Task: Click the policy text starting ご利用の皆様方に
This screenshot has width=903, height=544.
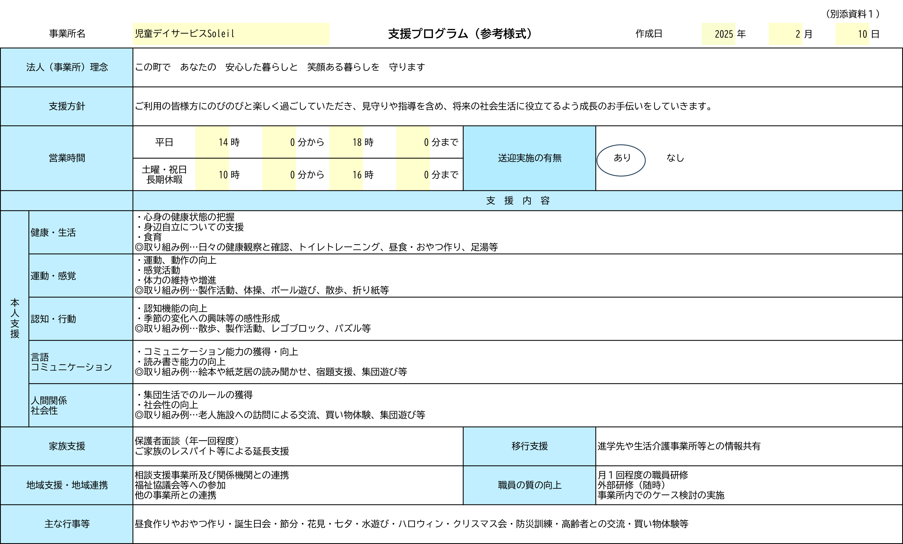Action: (424, 106)
